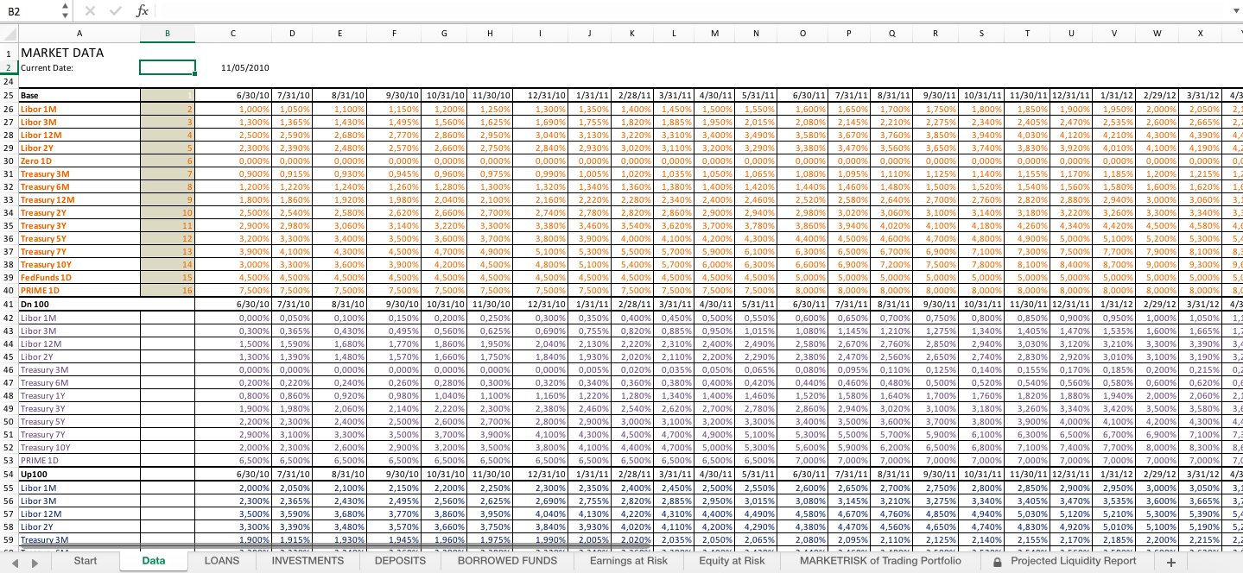
Task: Click the Cancel (X) icon beside formula bar
Action: click(x=92, y=11)
